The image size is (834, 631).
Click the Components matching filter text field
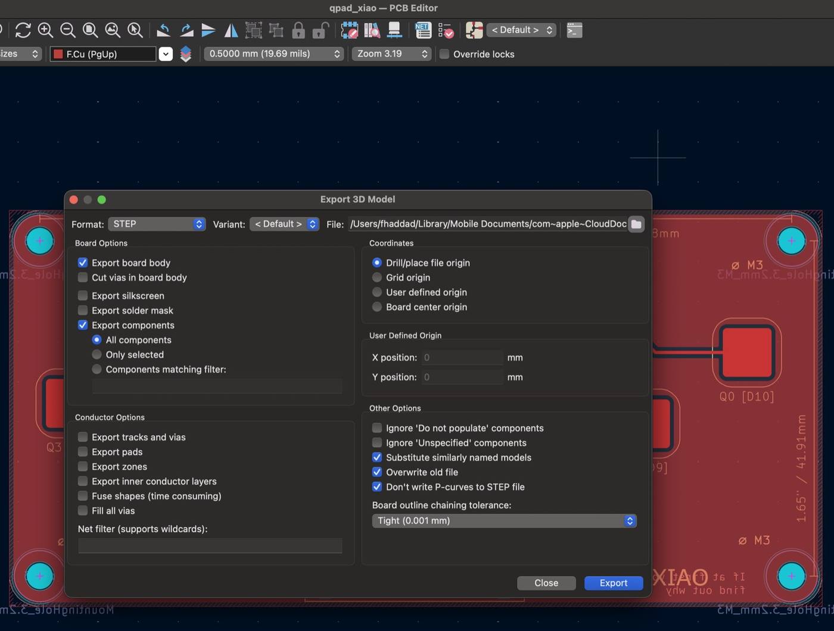217,386
